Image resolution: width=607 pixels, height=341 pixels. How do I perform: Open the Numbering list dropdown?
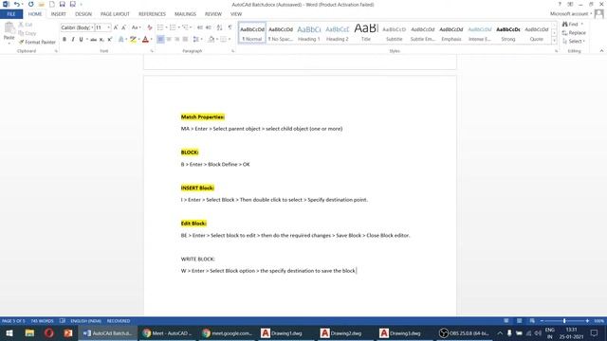point(175,27)
